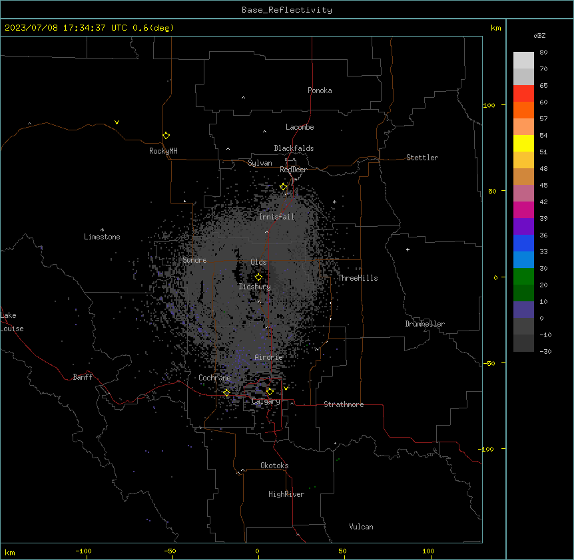This screenshot has height=560, width=574.
Task: Pick the red swatch in the dBZ legend
Action: click(x=523, y=94)
